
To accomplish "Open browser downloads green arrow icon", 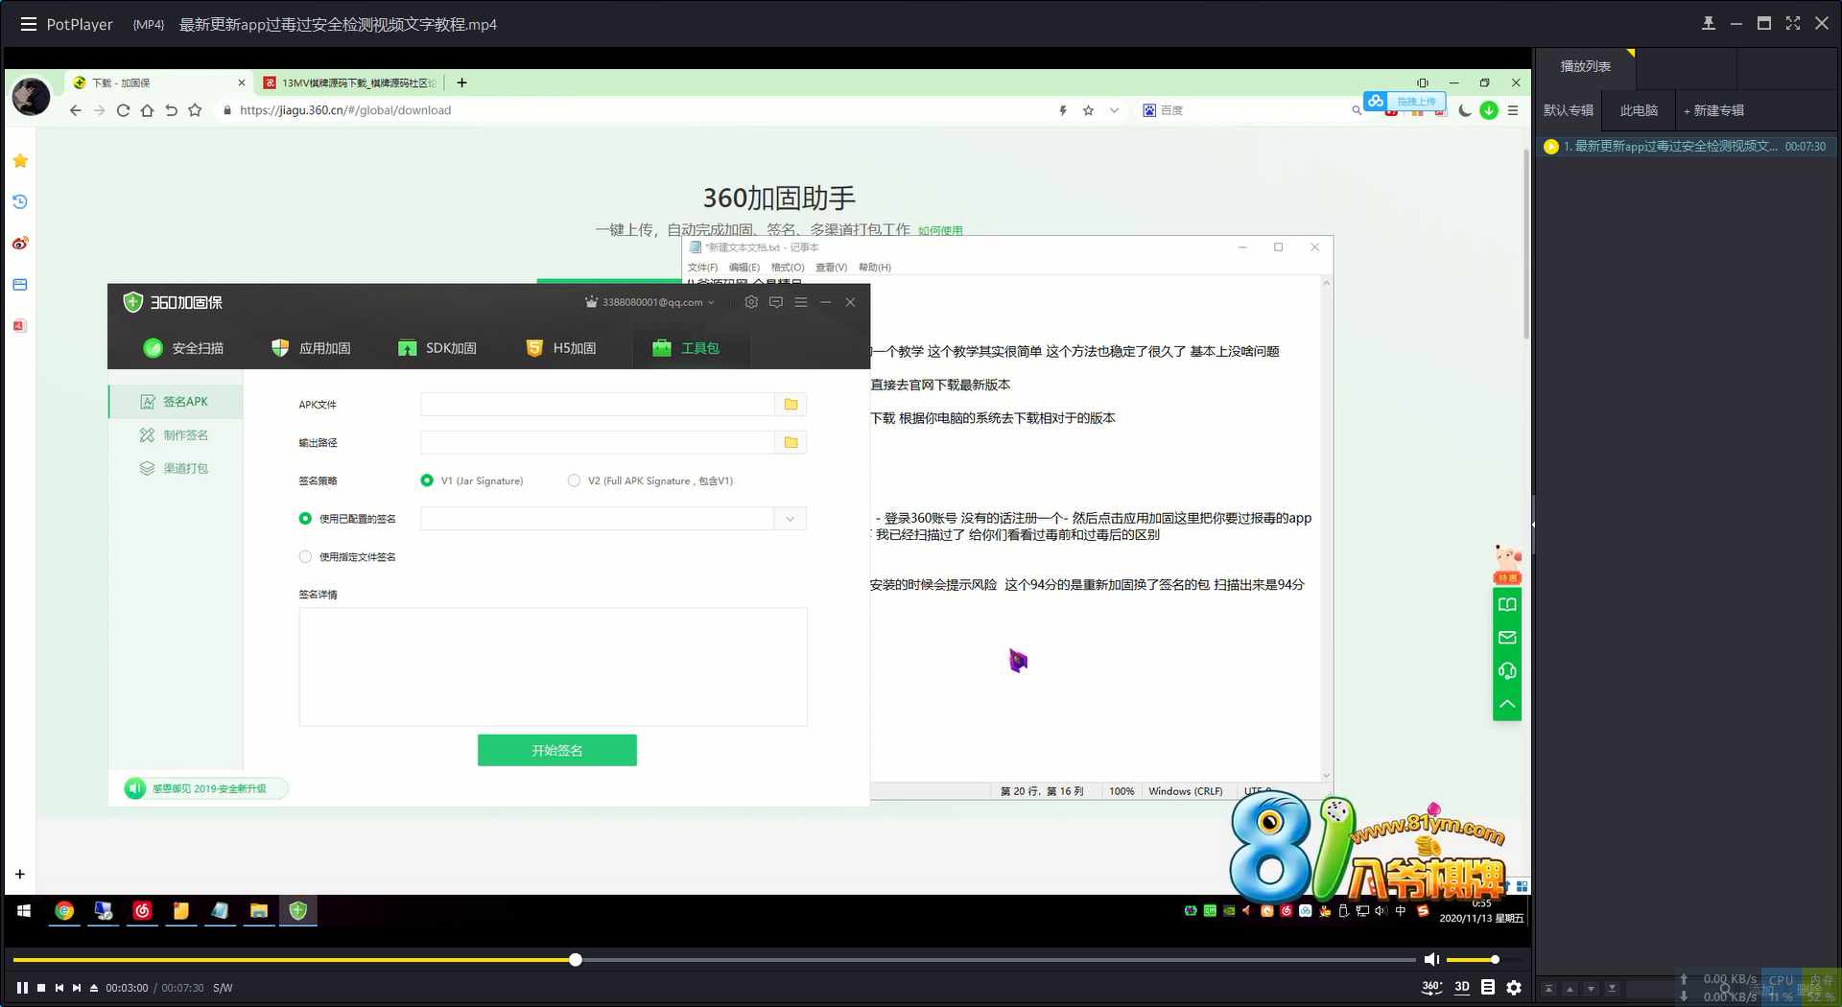I will click(1489, 110).
